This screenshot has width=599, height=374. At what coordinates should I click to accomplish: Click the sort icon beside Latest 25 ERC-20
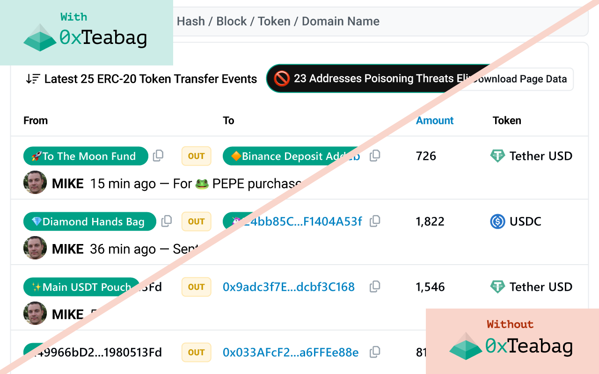tap(33, 79)
